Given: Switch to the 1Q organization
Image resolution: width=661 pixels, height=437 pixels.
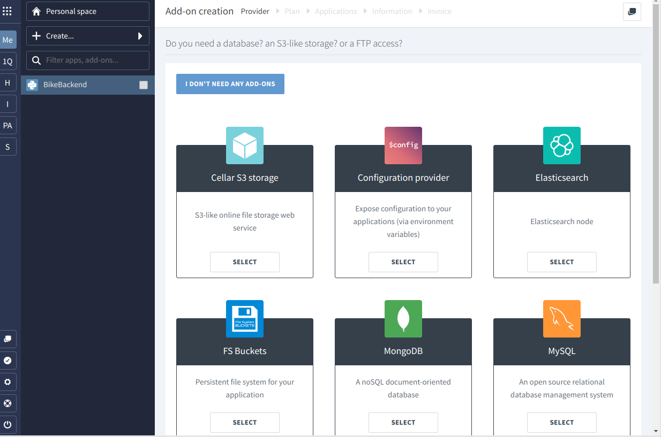Looking at the screenshot, I should (x=7, y=62).
